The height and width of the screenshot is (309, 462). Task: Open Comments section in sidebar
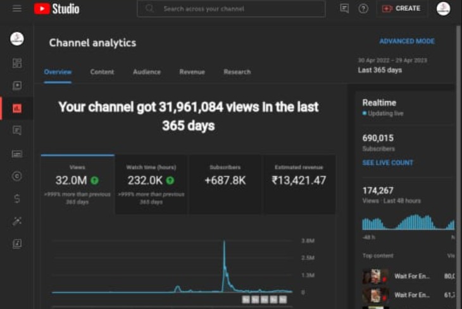[x=17, y=130]
